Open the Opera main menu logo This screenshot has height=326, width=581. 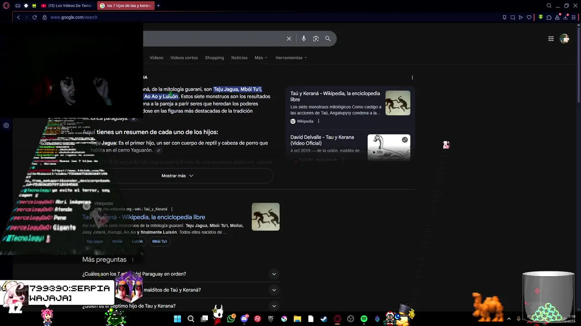(x=6, y=6)
